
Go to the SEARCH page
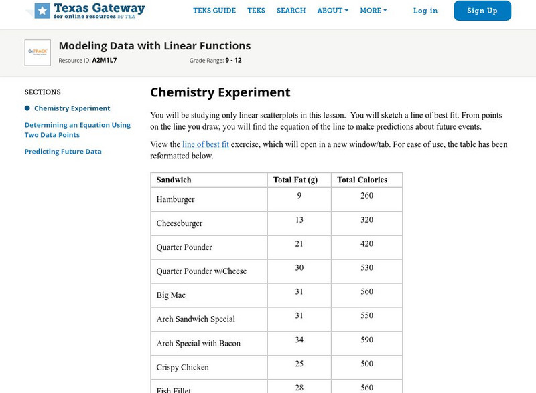coord(291,11)
